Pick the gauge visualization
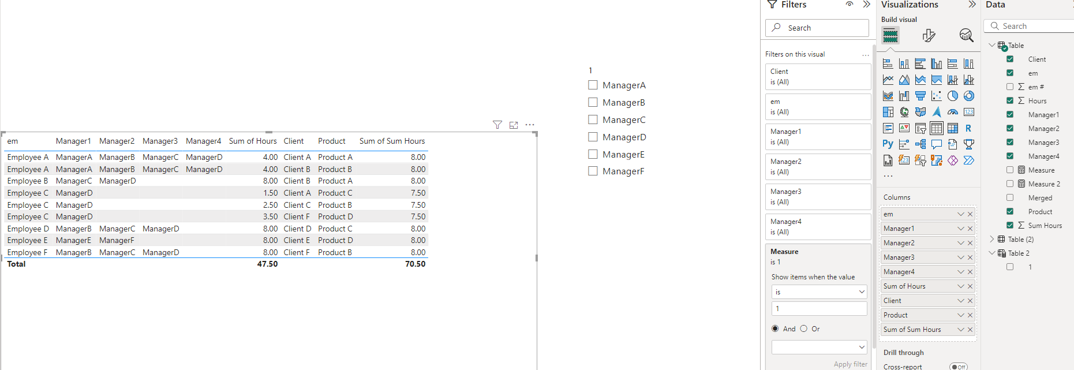1074x370 pixels. coord(953,112)
